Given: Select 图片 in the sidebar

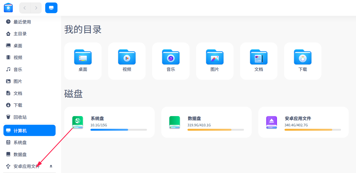Looking at the screenshot, I should click(30, 81).
